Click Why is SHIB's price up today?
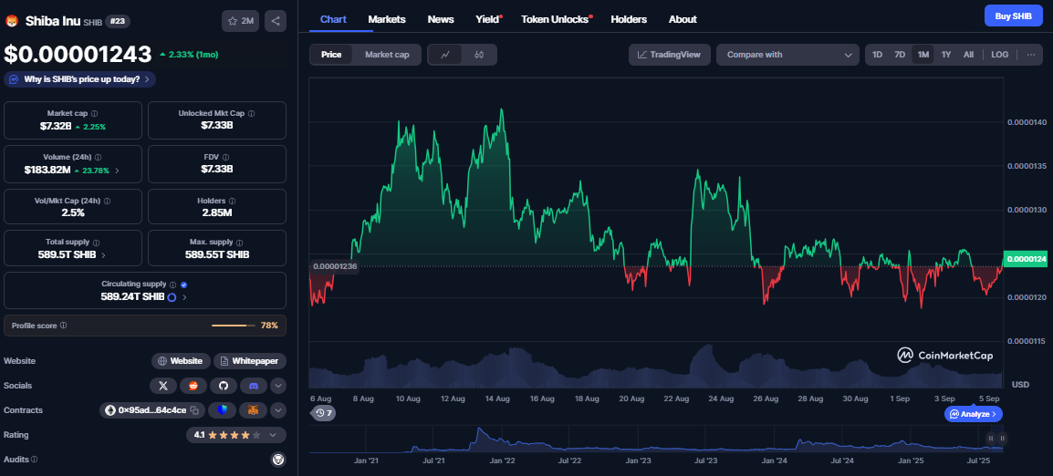Screen dimensions: 1053x476 [80, 79]
